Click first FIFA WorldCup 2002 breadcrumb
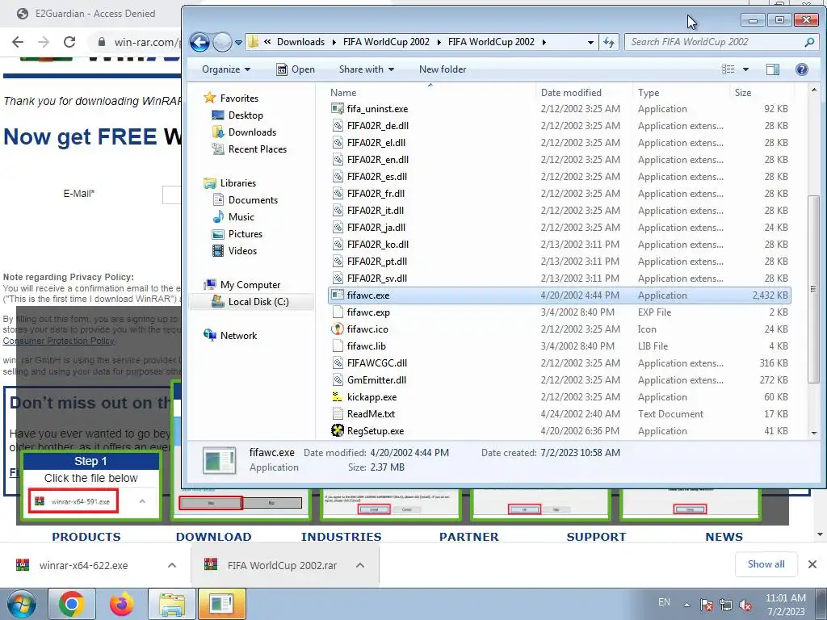827x620 pixels. click(x=386, y=42)
